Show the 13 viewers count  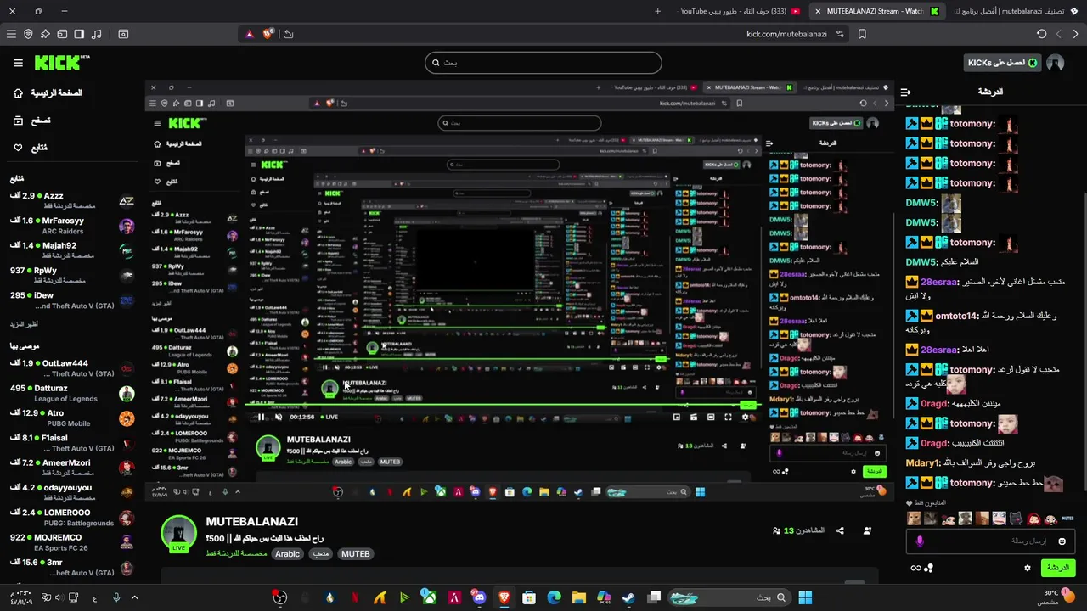[x=798, y=530]
